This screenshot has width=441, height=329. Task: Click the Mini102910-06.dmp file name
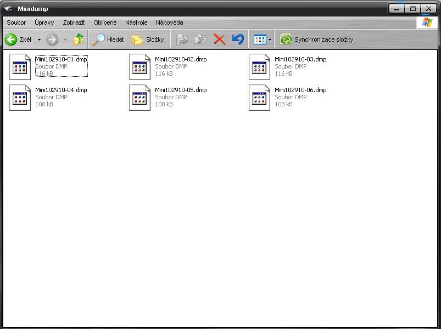click(300, 90)
